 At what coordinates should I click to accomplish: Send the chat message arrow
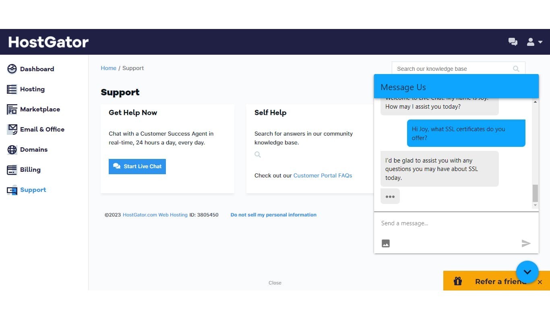526,243
